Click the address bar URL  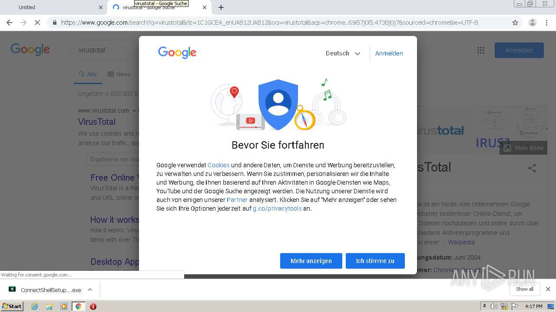point(269,23)
